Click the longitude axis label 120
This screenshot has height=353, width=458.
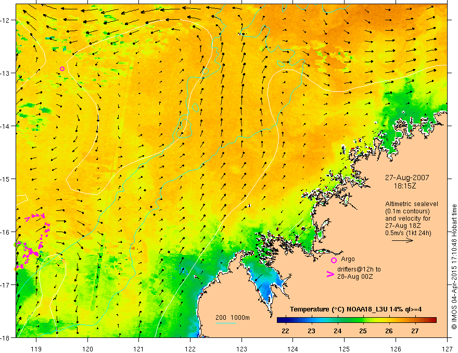87,349
